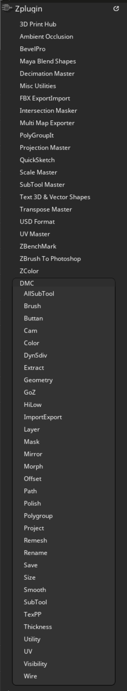Open the Transpose Master section
The width and height of the screenshot is (127, 691).
46,209
